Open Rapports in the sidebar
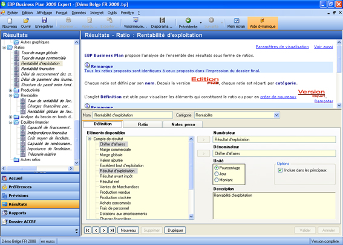This screenshot has width=343, height=245. point(41,213)
